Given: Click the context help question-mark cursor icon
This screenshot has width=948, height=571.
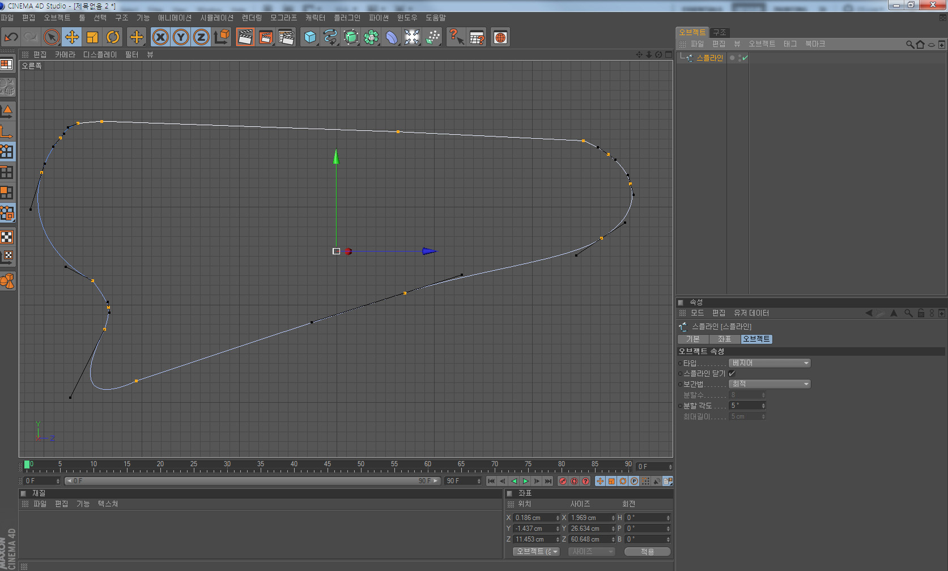Looking at the screenshot, I should tap(456, 37).
